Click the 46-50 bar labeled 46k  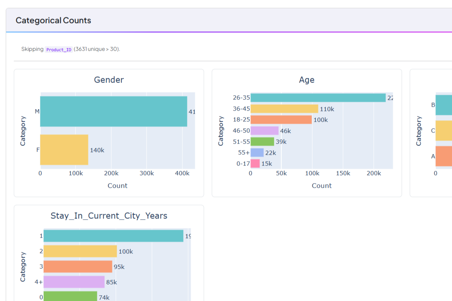pyautogui.click(x=264, y=131)
